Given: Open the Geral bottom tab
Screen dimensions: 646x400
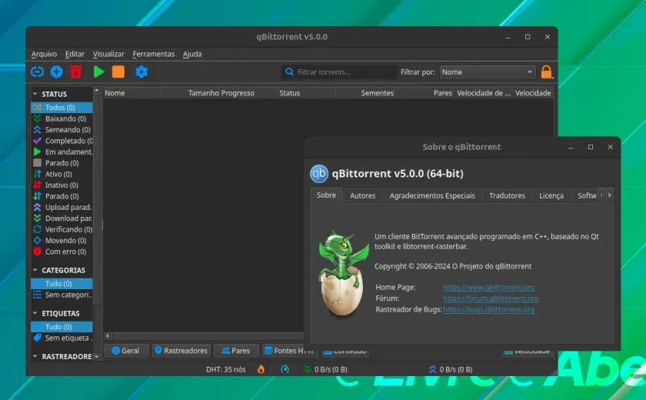Looking at the screenshot, I should click(126, 351).
